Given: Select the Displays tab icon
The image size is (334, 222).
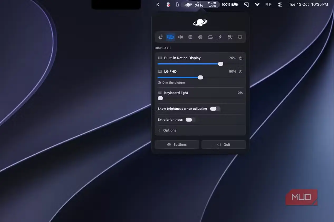Looking at the screenshot, I should click(x=171, y=37).
